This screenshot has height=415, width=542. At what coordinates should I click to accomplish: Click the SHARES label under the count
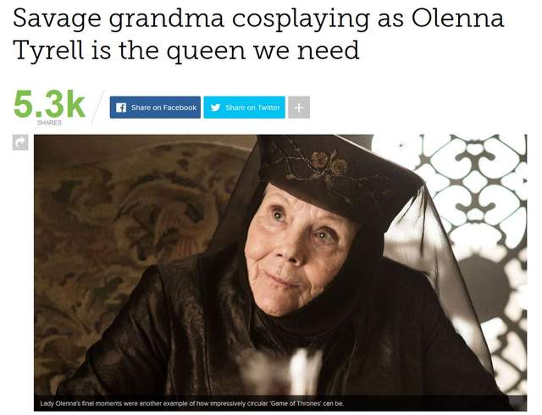pyautogui.click(x=49, y=123)
